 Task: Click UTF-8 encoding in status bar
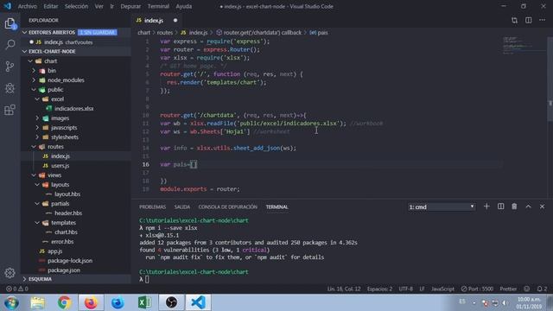[406, 289]
